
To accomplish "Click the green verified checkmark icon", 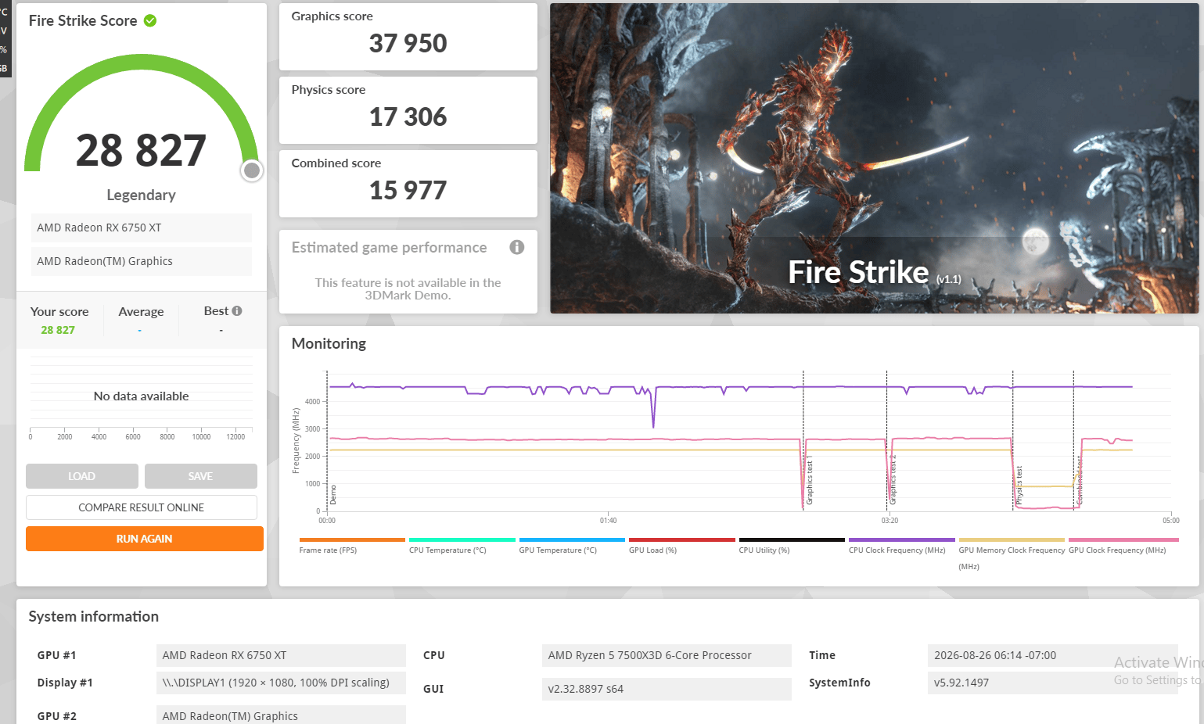I will (150, 20).
